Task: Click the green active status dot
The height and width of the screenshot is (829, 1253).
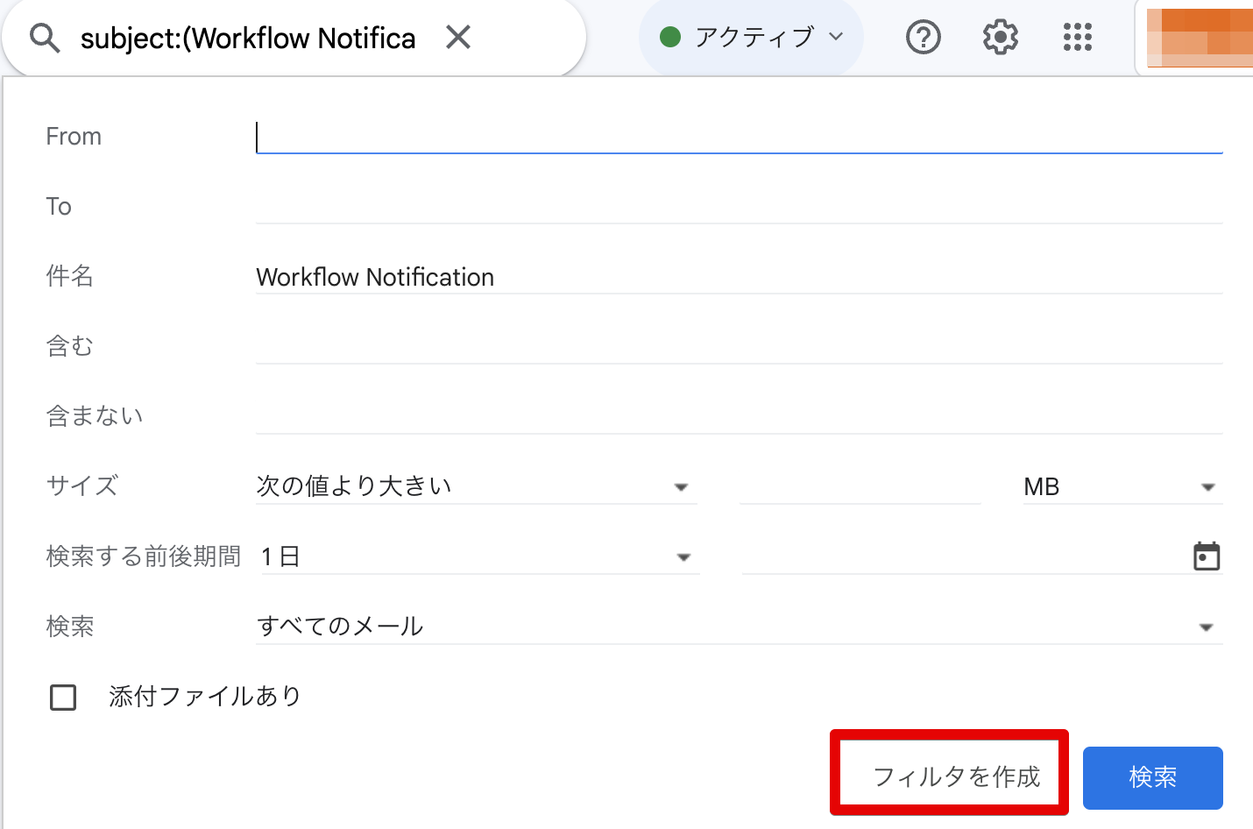Action: pyautogui.click(x=669, y=37)
